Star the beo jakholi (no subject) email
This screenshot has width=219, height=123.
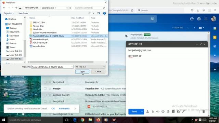coord(50,82)
